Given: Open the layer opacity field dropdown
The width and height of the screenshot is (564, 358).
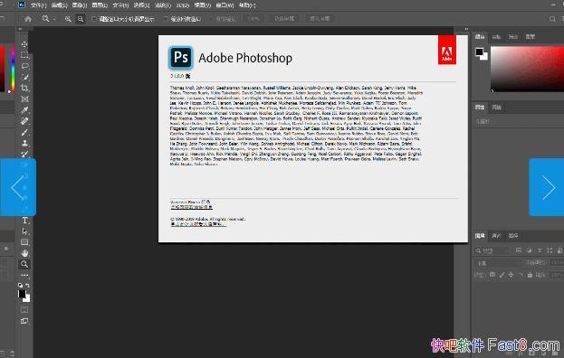Looking at the screenshot, I should (x=557, y=263).
